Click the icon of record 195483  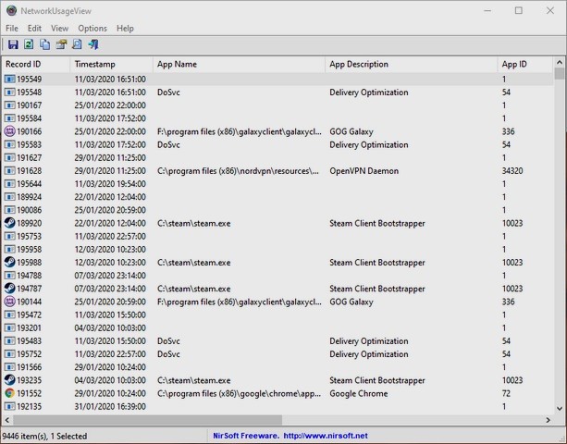[x=9, y=341]
